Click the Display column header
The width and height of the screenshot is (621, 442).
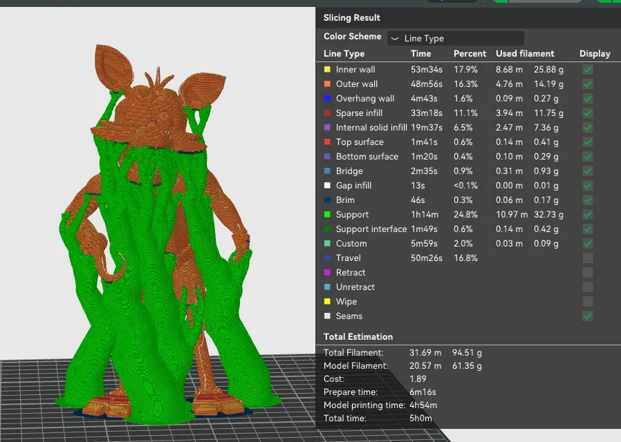[595, 54]
